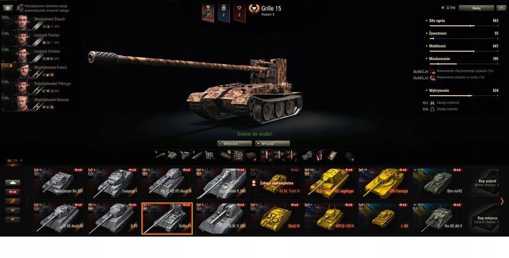Click the first aid kit consumable slot
This screenshot has width=509, height=258.
click(x=333, y=156)
